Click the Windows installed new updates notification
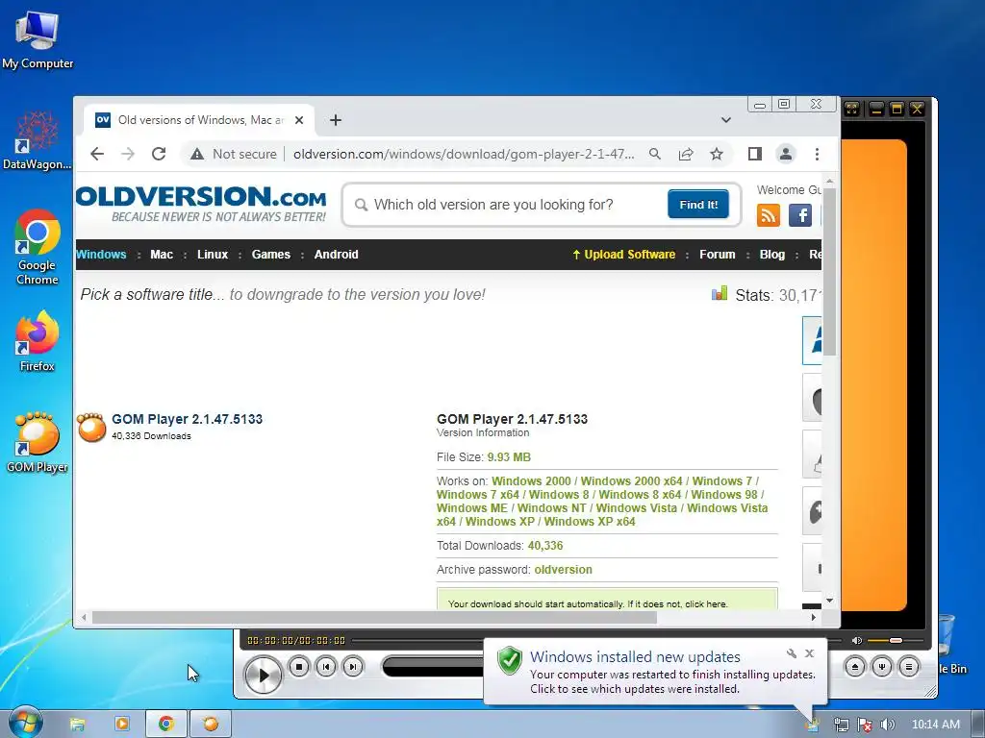 [655, 672]
